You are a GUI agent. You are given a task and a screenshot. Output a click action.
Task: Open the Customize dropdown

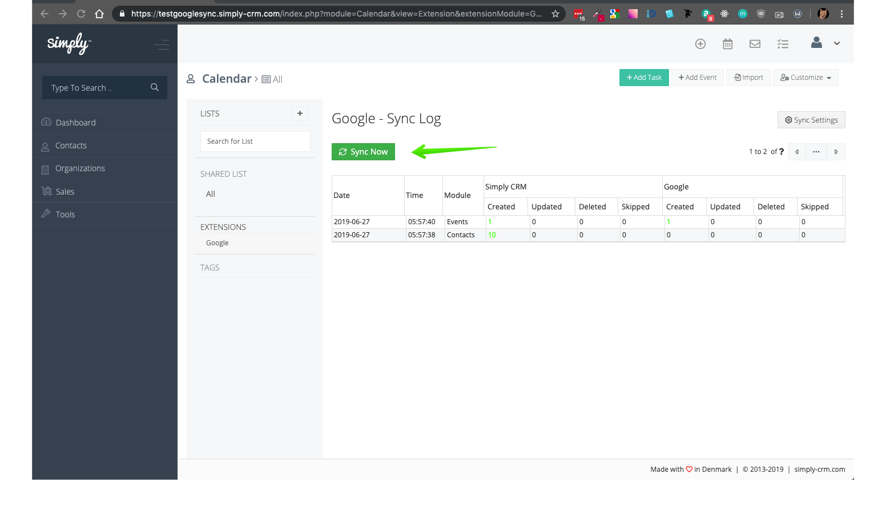click(805, 77)
